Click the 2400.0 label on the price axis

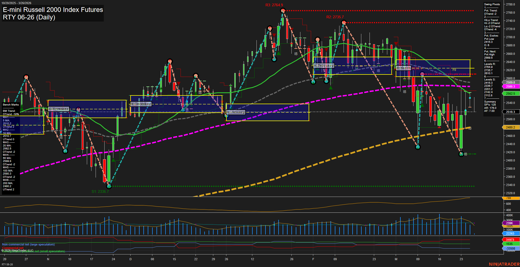pyautogui.click(x=510, y=160)
